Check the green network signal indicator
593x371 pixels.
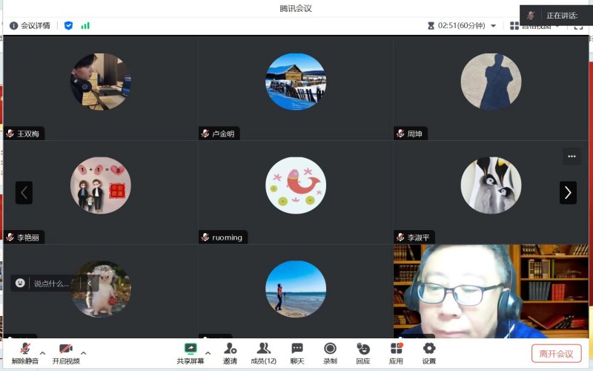[x=85, y=25]
